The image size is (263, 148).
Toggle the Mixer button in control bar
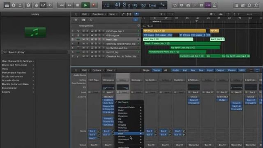[43, 5]
